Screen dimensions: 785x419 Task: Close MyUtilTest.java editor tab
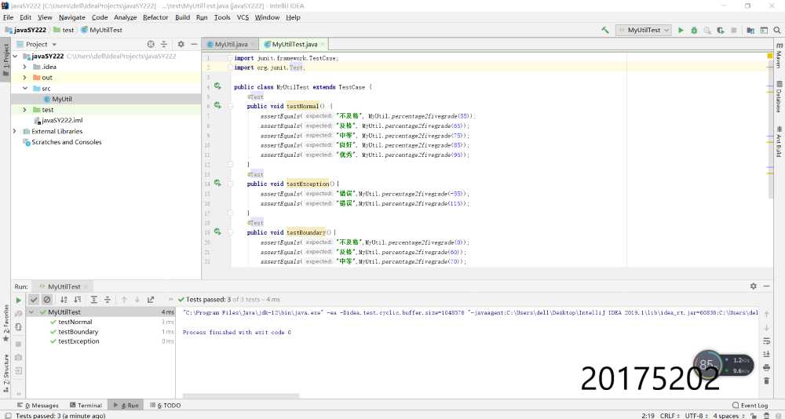(x=323, y=44)
